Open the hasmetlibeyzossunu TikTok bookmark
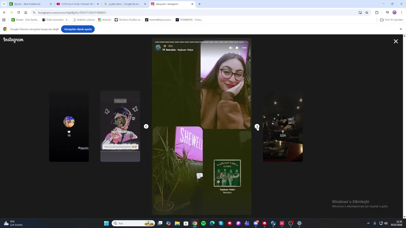The image size is (406, 228). [x=159, y=20]
